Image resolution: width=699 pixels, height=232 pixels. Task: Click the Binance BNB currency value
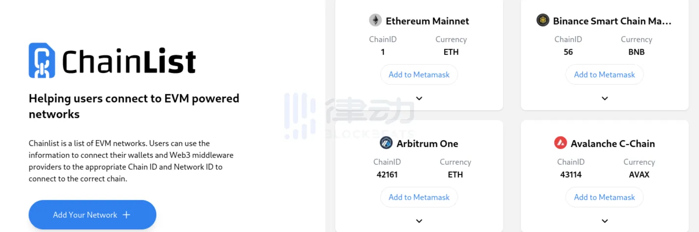point(636,52)
